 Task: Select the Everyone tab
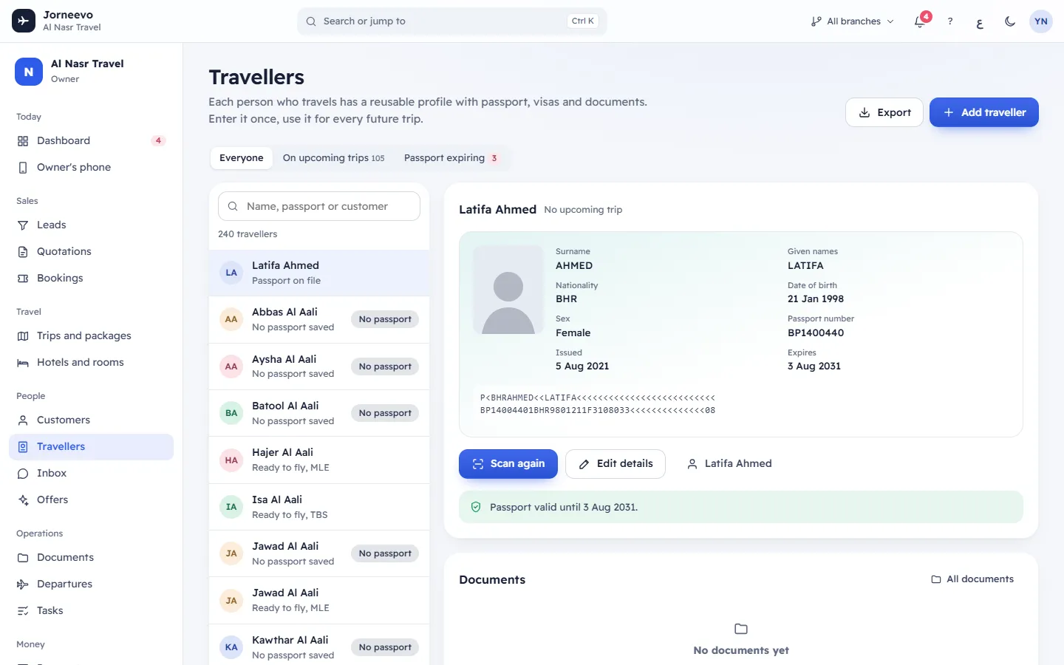[242, 158]
